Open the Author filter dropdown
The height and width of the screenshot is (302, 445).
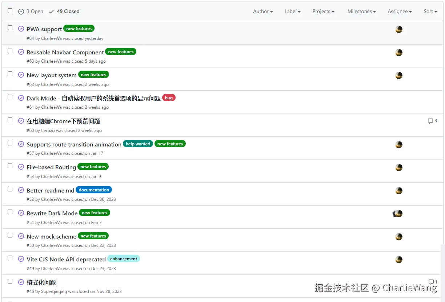pyautogui.click(x=262, y=12)
